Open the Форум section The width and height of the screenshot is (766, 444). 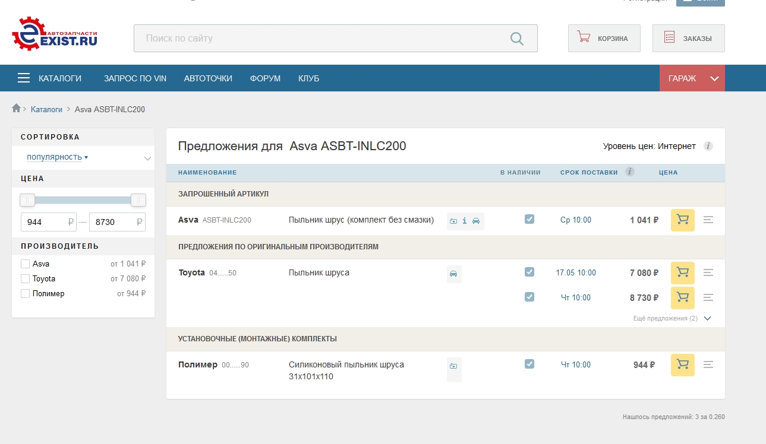tap(265, 78)
